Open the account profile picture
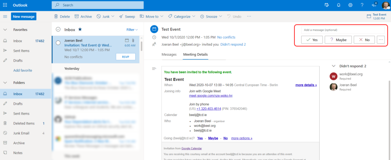Viewport: 391px width, 160px height. click(386, 5)
